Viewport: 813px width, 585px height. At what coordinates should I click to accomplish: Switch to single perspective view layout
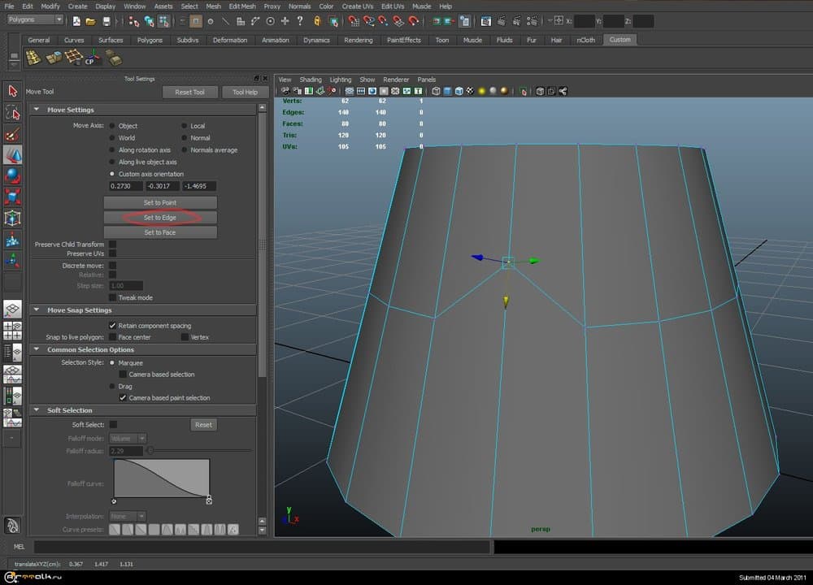pos(12,309)
